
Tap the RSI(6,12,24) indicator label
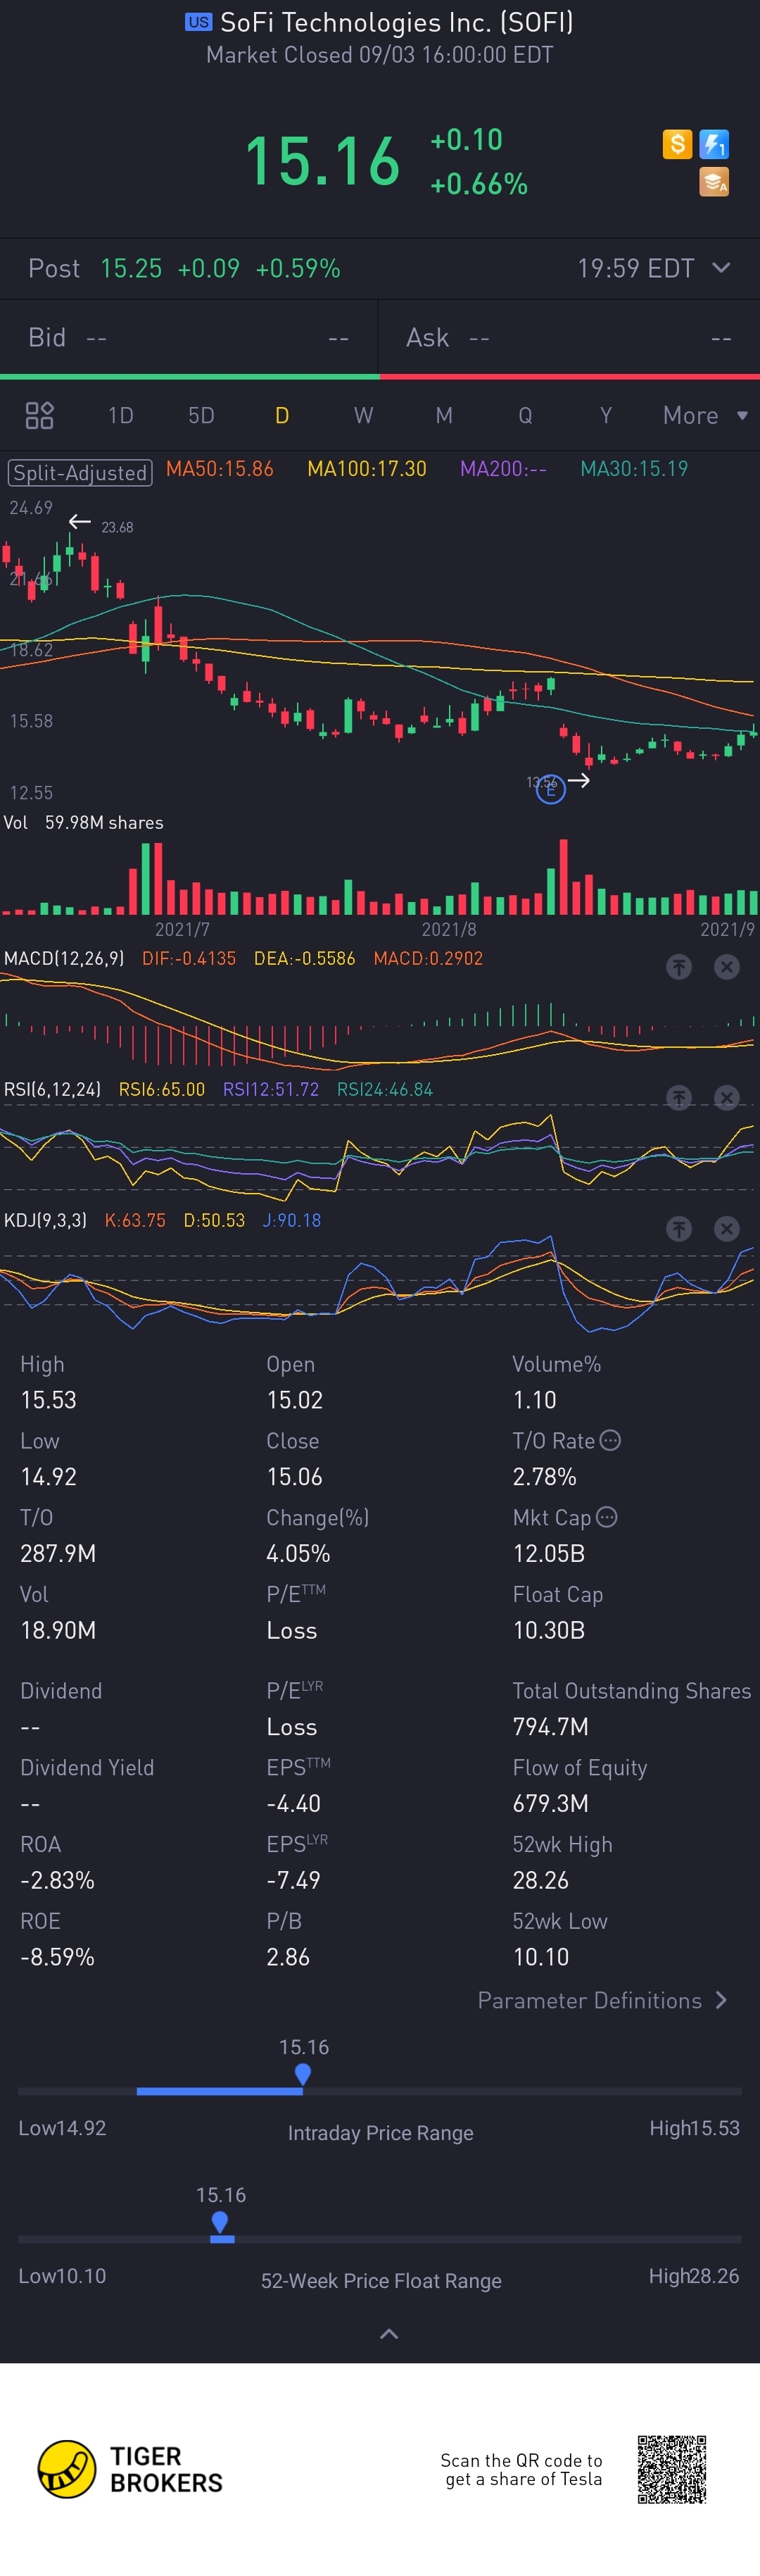(52, 1089)
